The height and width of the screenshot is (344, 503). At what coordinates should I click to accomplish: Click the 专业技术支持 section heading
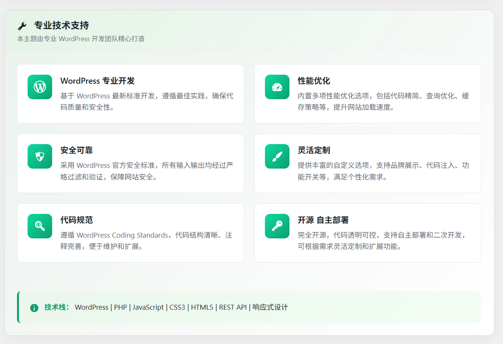62,26
